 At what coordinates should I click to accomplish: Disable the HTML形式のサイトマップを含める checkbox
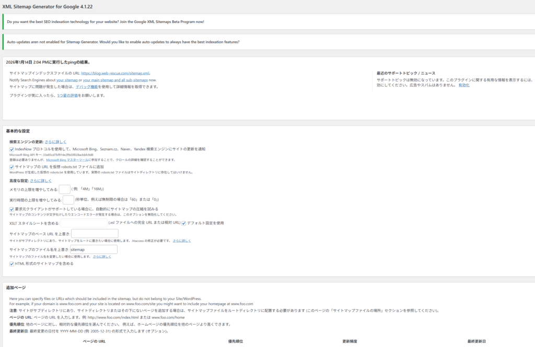[12, 264]
